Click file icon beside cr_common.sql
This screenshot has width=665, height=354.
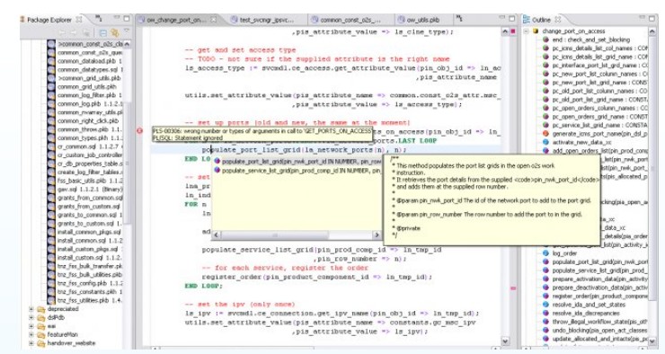[51, 146]
